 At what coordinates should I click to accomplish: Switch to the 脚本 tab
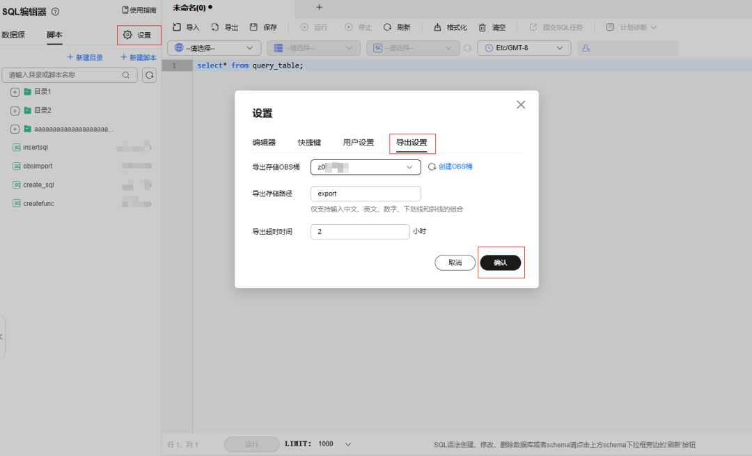click(x=55, y=35)
